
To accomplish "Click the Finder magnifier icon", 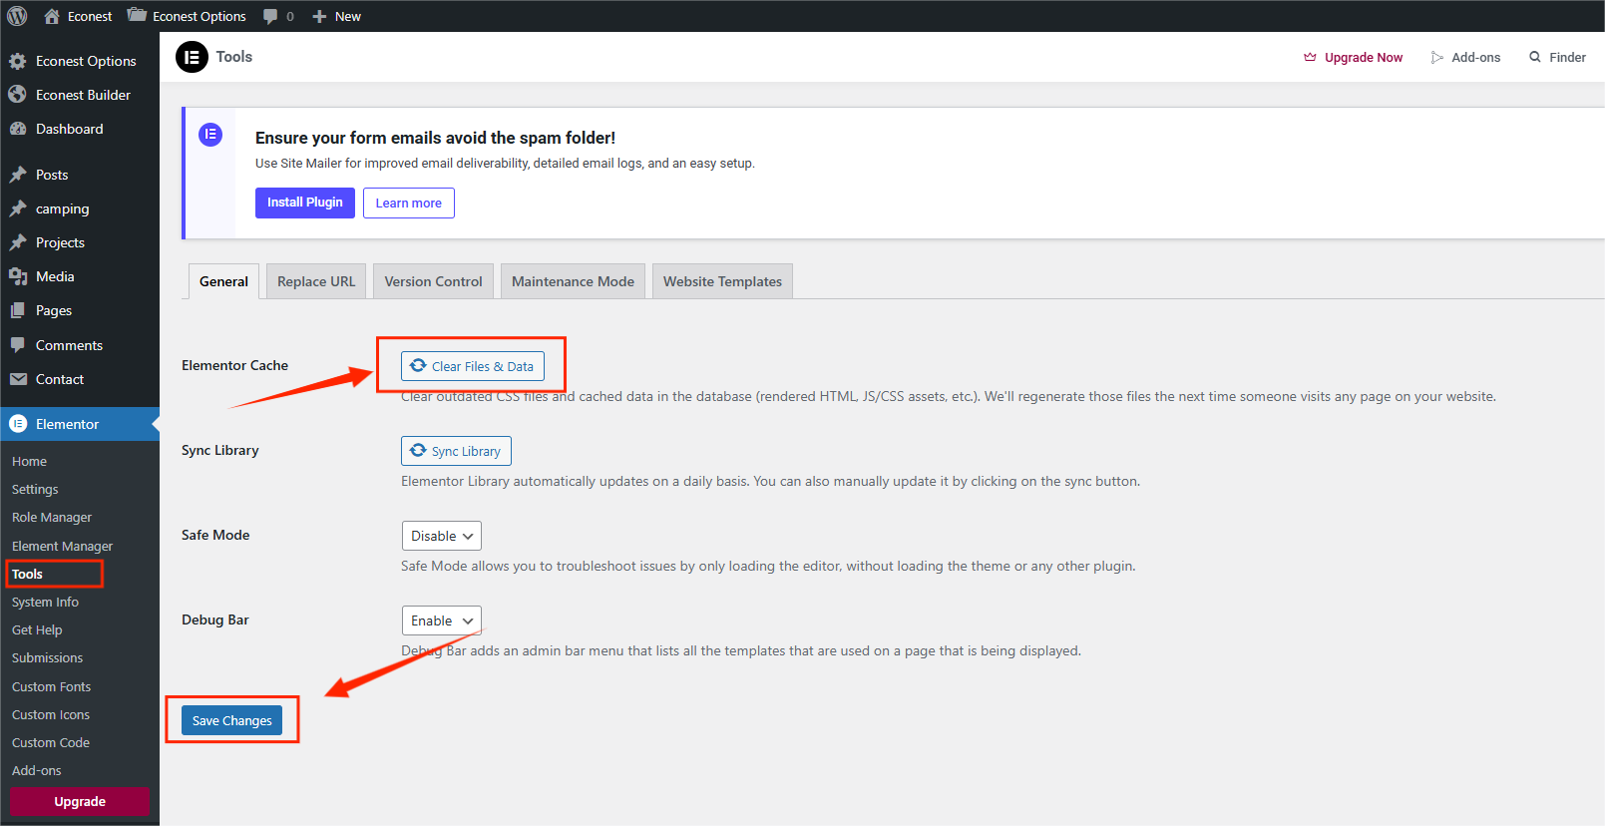I will [1535, 57].
